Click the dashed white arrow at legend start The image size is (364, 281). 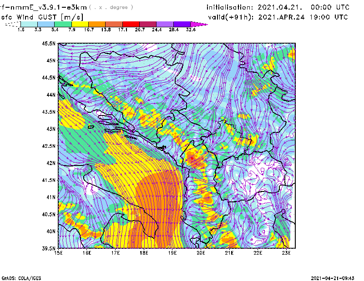(x=13, y=24)
